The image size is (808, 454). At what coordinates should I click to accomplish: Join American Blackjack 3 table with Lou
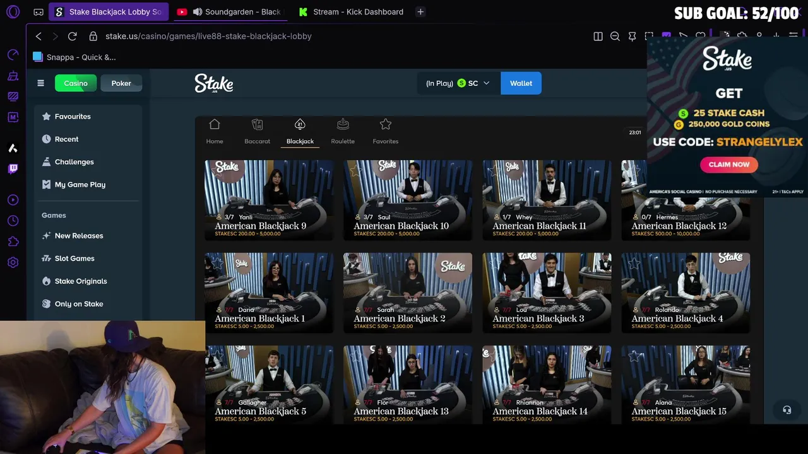click(547, 293)
